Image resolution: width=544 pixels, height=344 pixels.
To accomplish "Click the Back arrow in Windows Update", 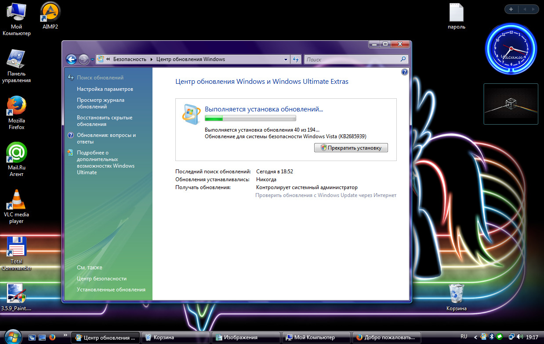I will 71,59.
